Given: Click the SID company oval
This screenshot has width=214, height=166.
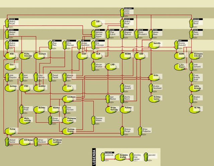Looking at the screenshot, I should (x=97, y=24).
